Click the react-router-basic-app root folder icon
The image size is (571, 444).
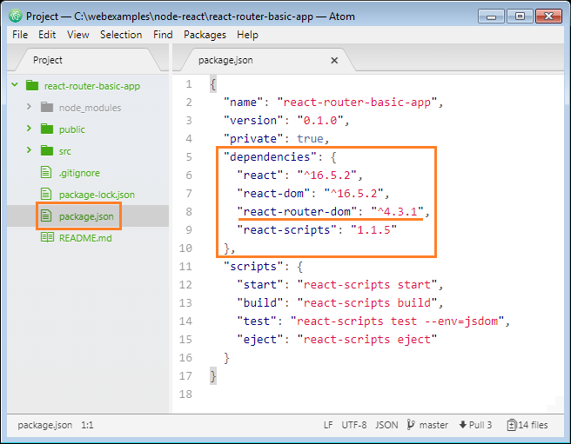(32, 86)
